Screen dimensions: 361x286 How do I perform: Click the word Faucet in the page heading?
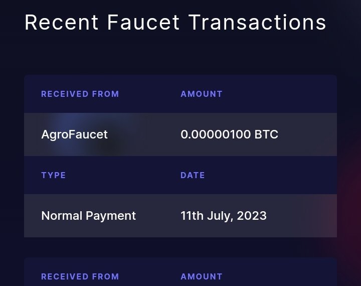[x=143, y=23]
